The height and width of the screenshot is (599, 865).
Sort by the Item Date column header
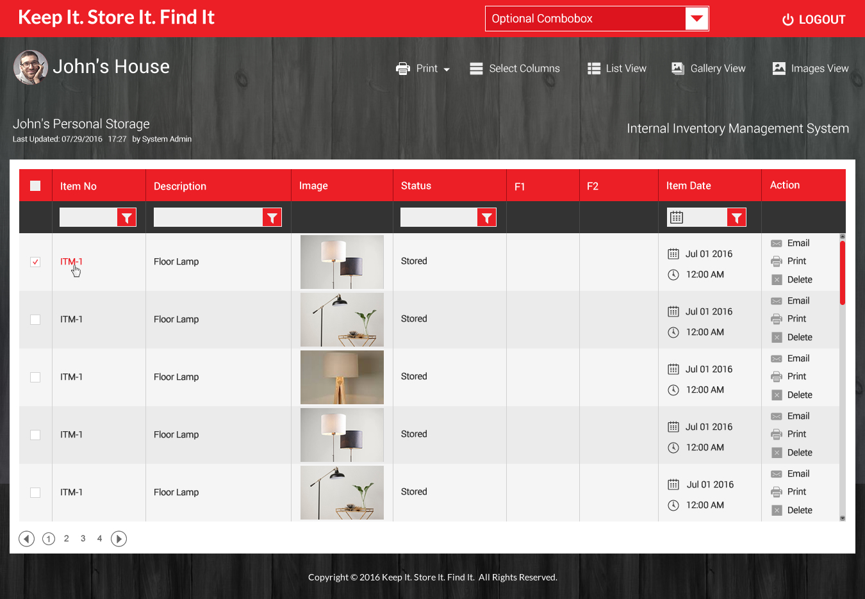pos(689,186)
